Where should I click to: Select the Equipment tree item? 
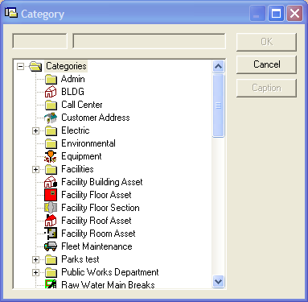pyautogui.click(x=81, y=156)
